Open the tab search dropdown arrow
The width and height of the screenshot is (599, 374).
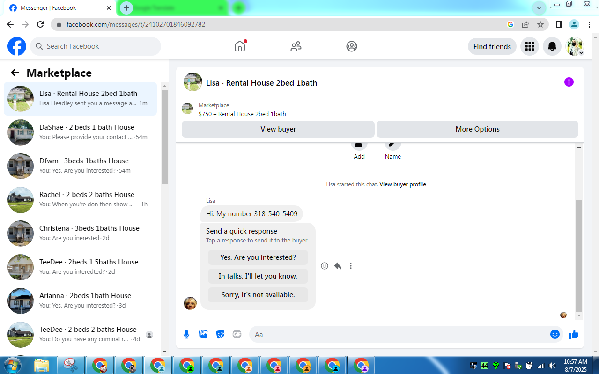click(x=539, y=7)
